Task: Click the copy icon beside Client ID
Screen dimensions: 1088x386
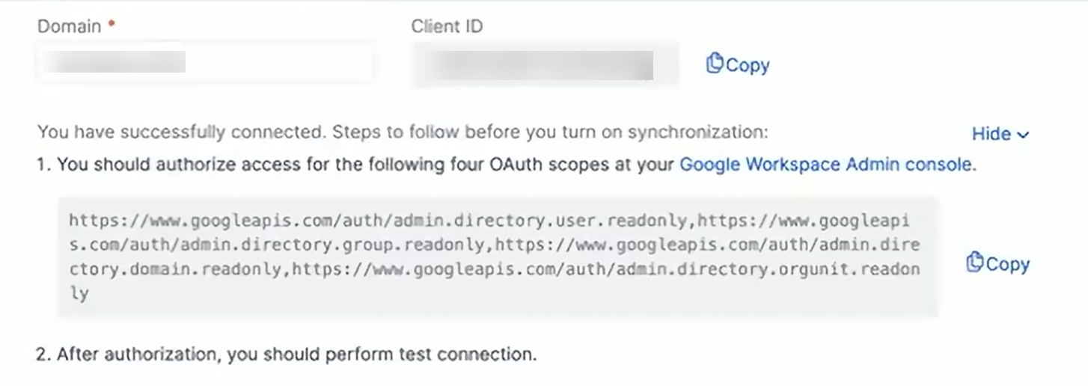Action: coord(715,64)
